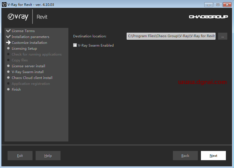Image resolution: width=234 pixels, height=168 pixels.
Task: Select the Application registration step
Action: (31, 83)
